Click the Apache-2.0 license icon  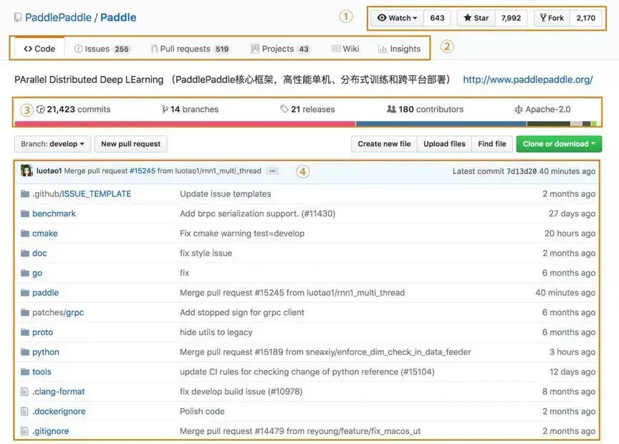tap(518, 109)
